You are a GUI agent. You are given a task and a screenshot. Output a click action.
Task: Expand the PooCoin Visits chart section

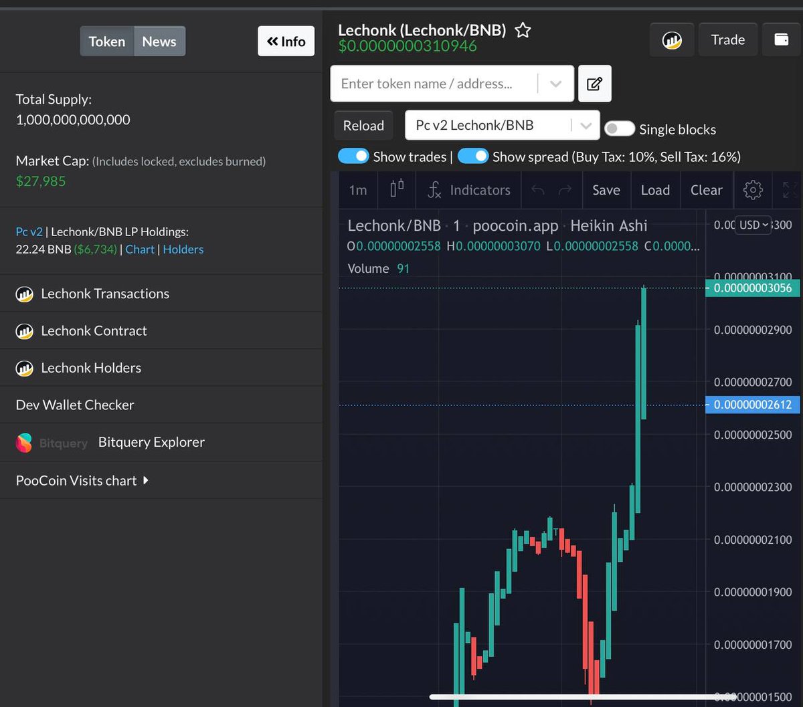(82, 480)
